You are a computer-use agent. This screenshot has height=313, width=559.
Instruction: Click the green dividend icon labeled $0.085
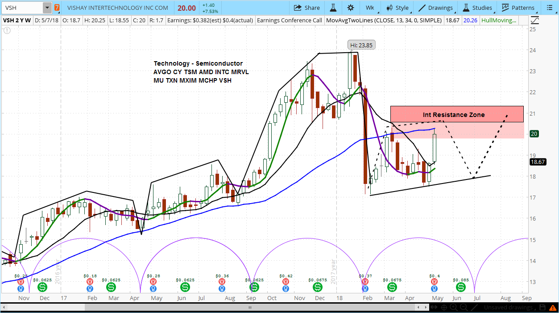click(461, 286)
